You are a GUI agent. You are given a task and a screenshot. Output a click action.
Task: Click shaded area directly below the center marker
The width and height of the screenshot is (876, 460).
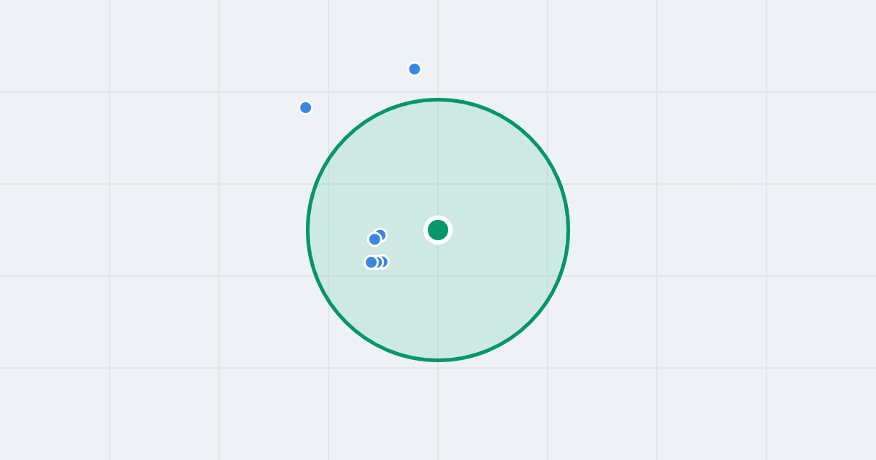[438, 299]
